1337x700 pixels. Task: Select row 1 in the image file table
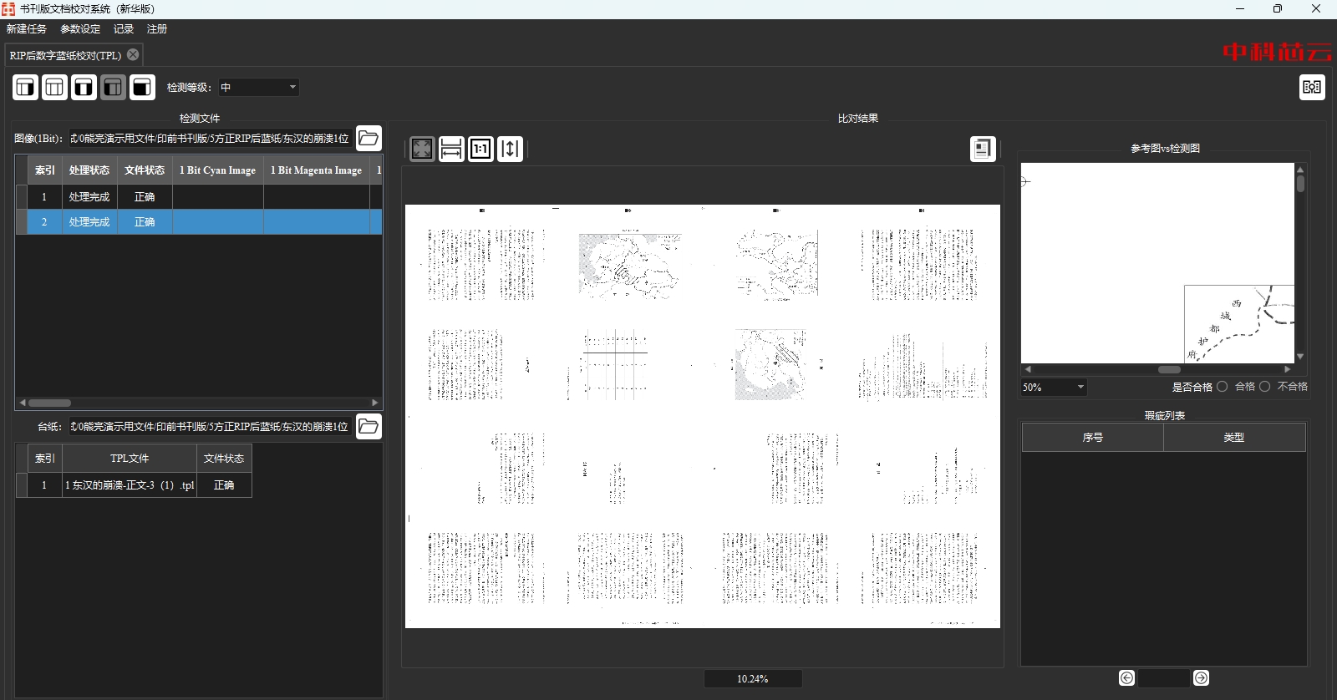click(145, 197)
